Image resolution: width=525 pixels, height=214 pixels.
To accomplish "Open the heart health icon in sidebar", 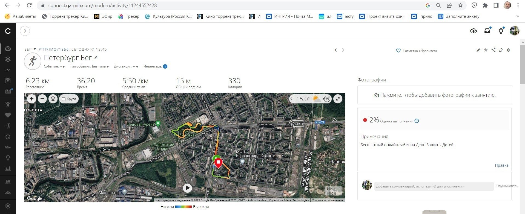I will [8, 115].
